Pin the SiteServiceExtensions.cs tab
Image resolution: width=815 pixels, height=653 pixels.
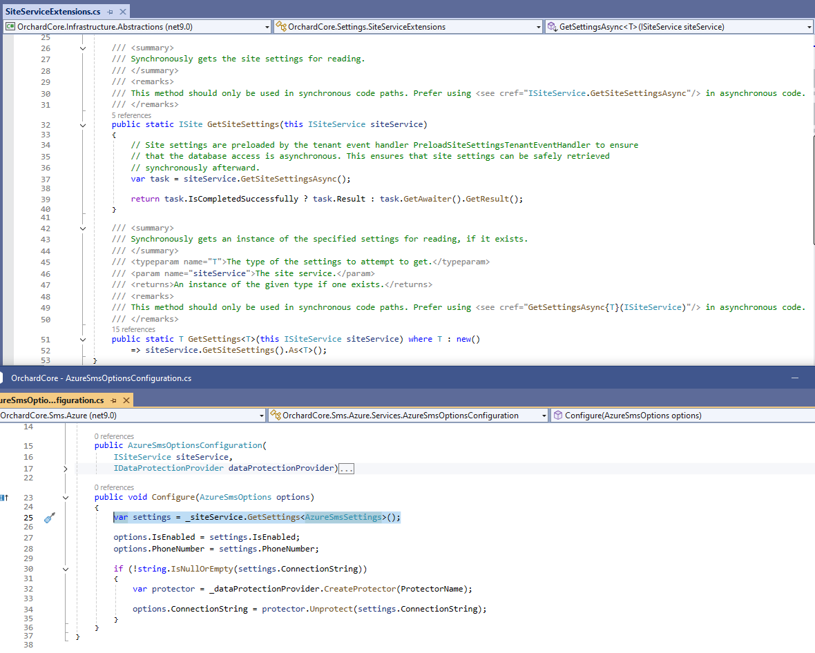111,12
